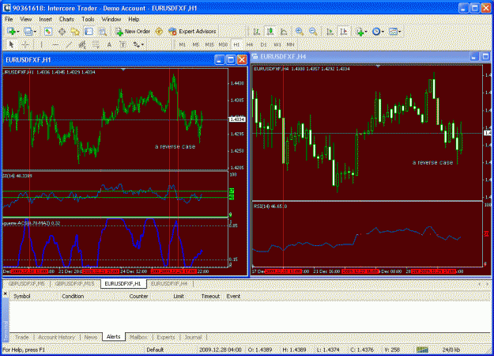Select the D1 timeframe
Screen dimensions: 494x356
pyautogui.click(x=263, y=45)
